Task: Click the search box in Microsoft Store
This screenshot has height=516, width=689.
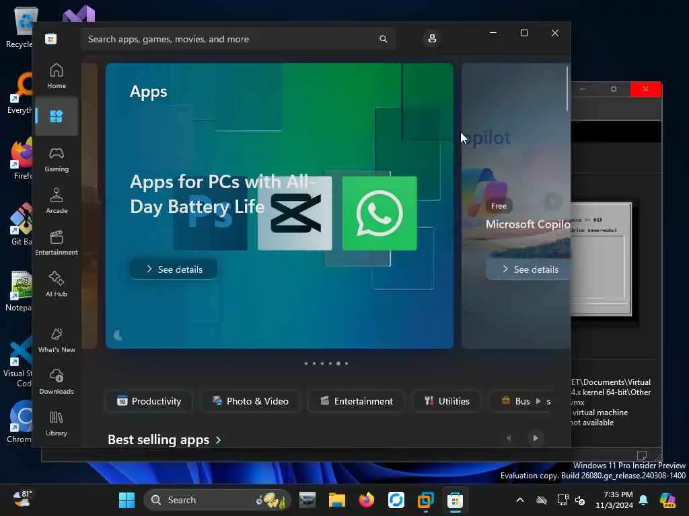Action: click(238, 39)
